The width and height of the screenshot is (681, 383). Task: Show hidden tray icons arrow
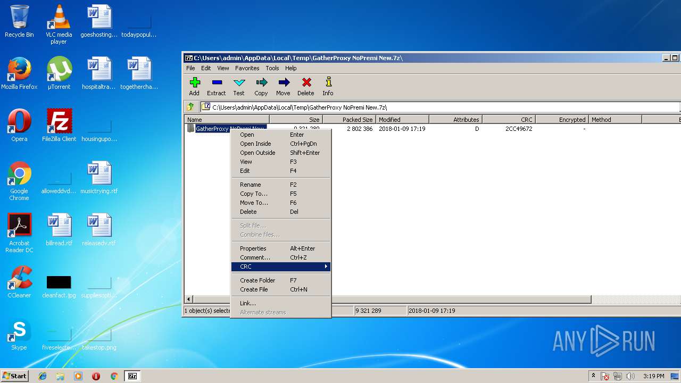point(593,376)
